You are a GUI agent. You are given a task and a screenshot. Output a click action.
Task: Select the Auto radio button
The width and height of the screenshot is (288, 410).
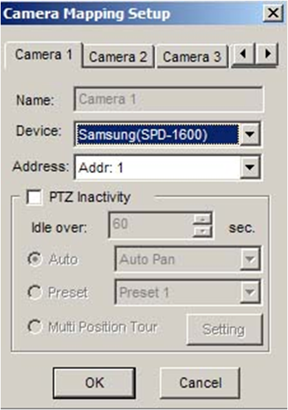34,259
